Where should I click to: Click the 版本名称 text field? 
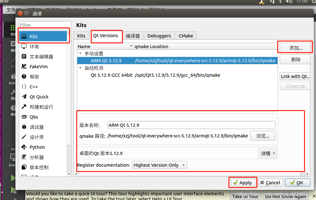pos(191,125)
